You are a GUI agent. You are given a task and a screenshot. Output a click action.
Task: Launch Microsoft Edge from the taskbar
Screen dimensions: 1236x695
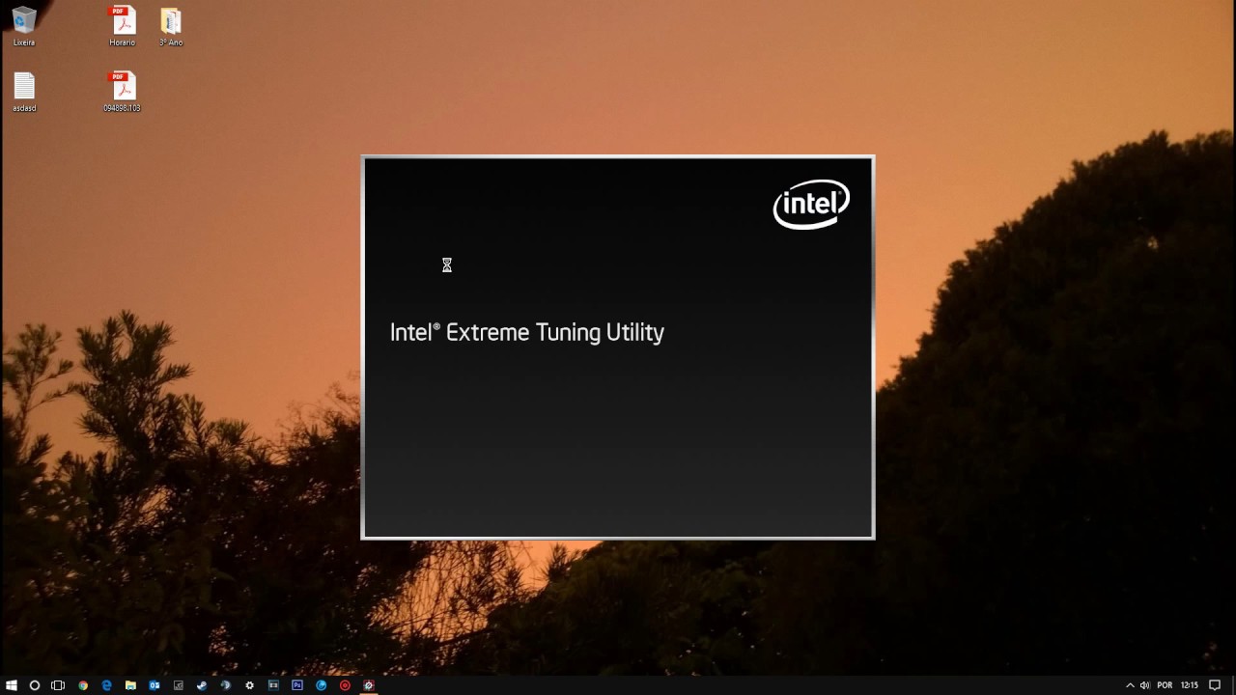click(x=107, y=685)
